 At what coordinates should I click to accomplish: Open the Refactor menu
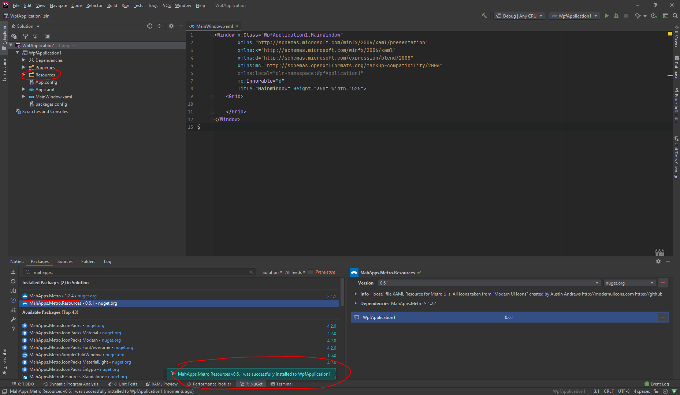[x=94, y=5]
